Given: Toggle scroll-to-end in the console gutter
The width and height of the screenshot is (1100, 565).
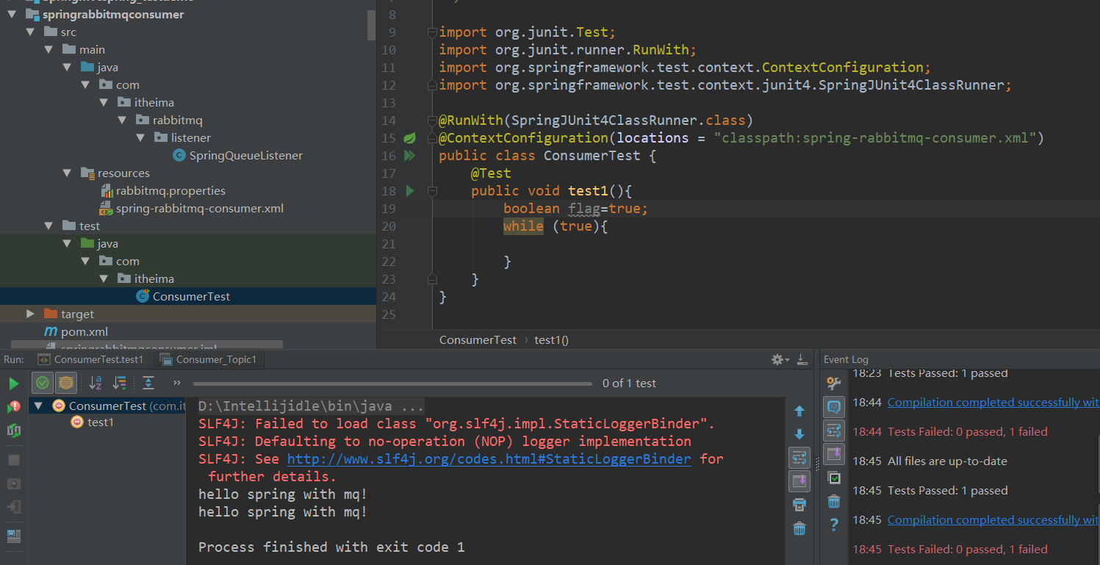Looking at the screenshot, I should coord(799,481).
